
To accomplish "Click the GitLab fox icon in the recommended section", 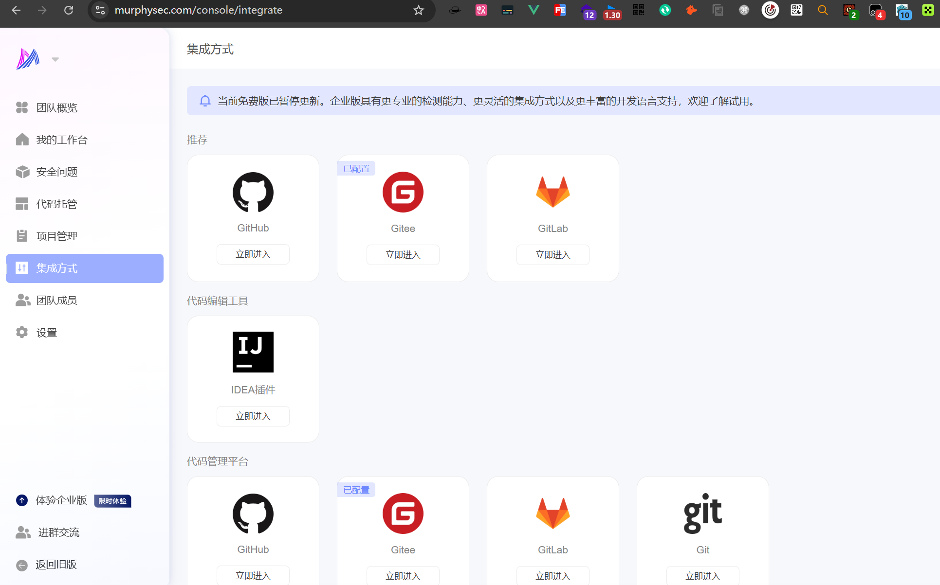I will pyautogui.click(x=553, y=192).
